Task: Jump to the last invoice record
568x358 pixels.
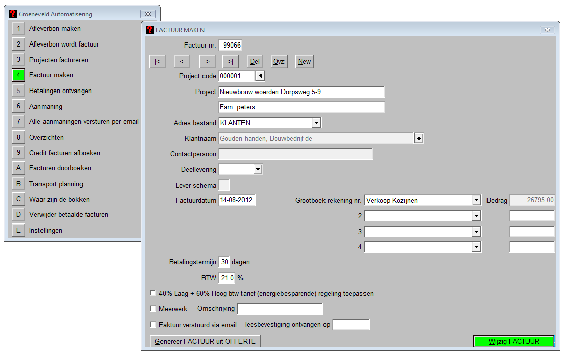Action: click(x=230, y=61)
